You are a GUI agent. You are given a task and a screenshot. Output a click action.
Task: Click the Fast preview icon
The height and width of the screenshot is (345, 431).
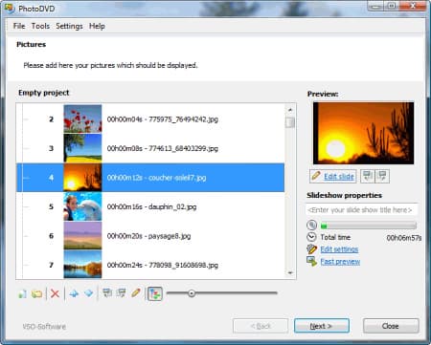(311, 262)
